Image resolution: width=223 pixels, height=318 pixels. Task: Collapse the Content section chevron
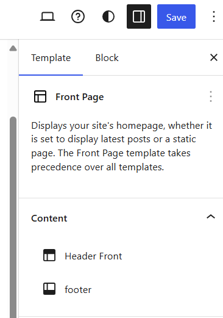(211, 217)
